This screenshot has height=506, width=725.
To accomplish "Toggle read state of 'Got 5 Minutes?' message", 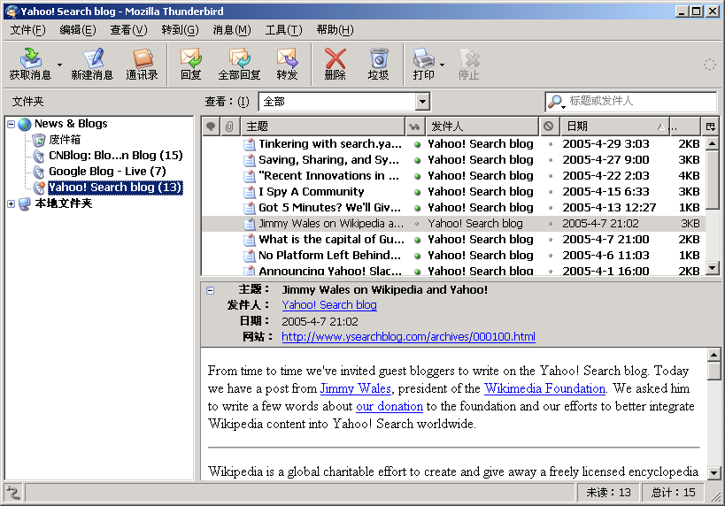I will (x=417, y=208).
